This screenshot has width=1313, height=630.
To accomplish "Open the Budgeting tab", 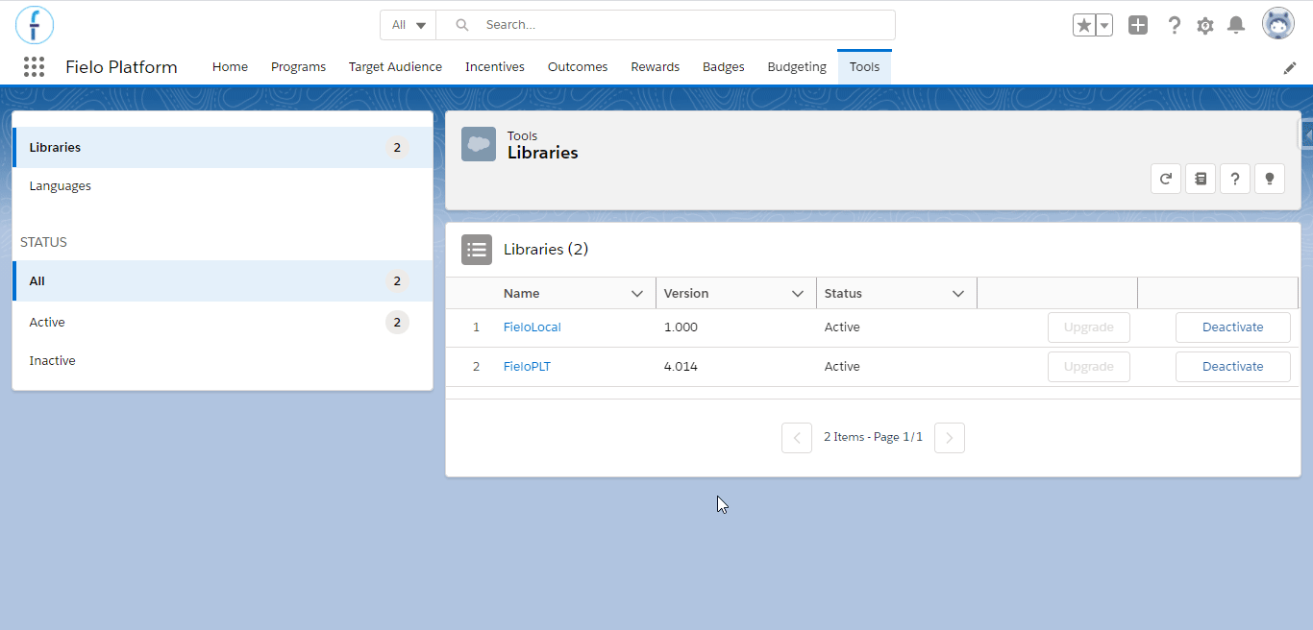I will 797,67.
